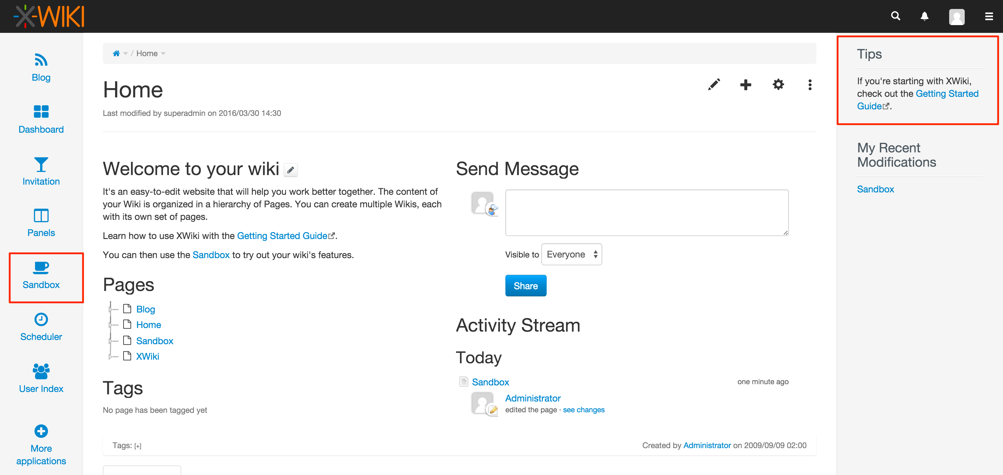
Task: Click Administrator link in Created by footer
Action: (x=707, y=445)
